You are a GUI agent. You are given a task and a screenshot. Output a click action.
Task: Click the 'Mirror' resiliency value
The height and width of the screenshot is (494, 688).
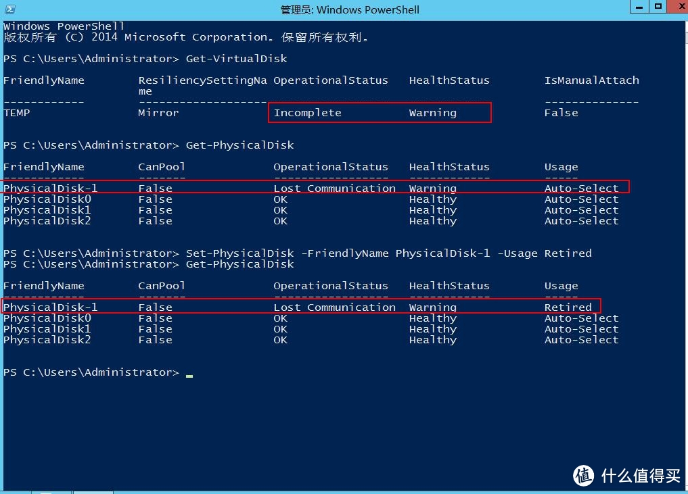click(158, 113)
